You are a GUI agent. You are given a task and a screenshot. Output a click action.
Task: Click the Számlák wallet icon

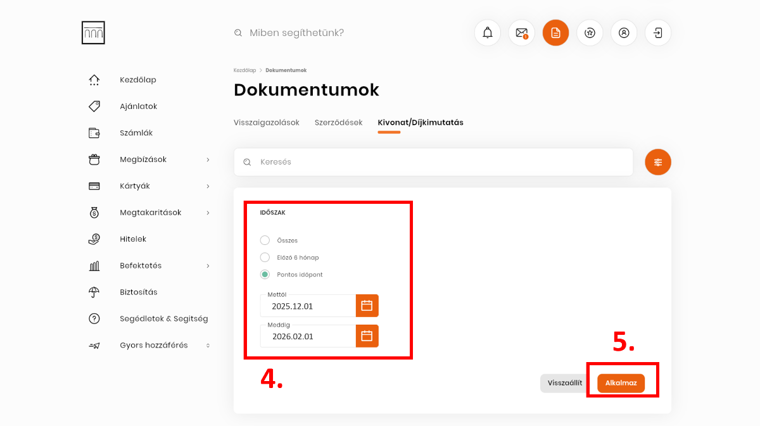(94, 133)
